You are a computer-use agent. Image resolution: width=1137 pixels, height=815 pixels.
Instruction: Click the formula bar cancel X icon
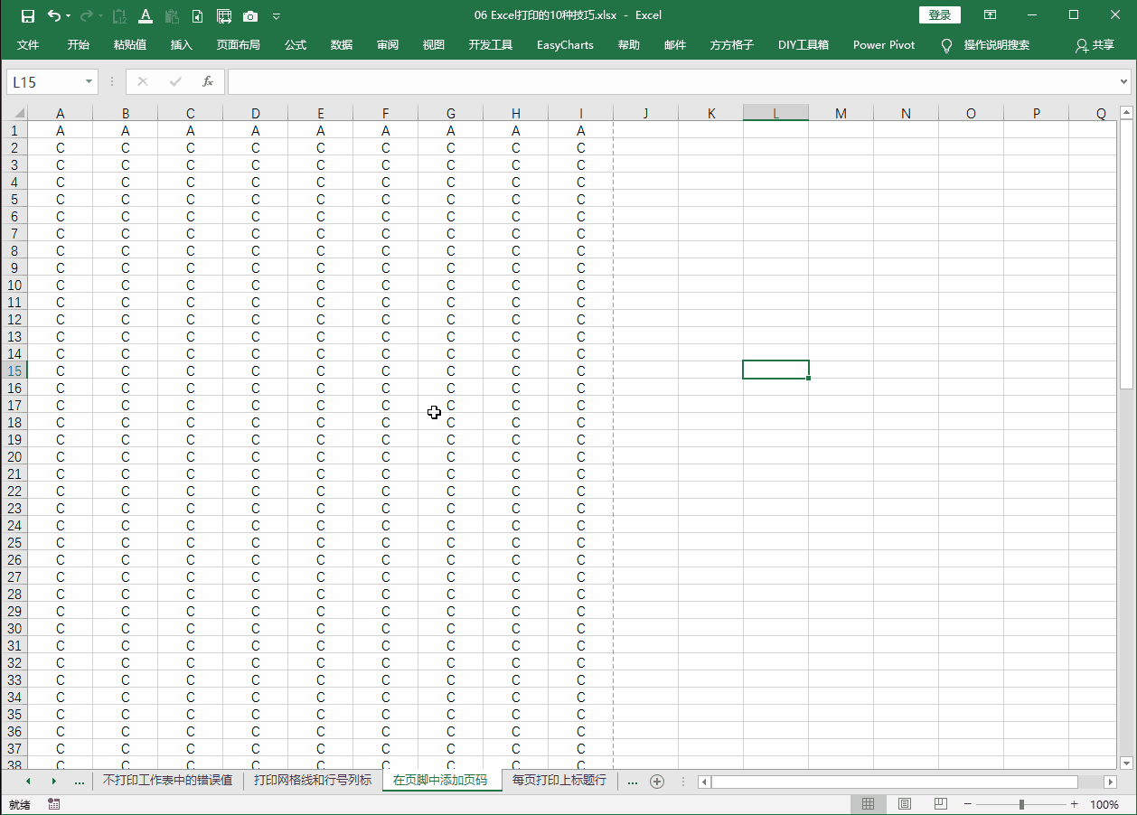click(142, 81)
